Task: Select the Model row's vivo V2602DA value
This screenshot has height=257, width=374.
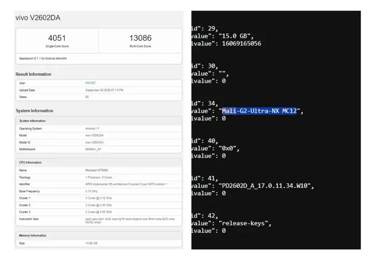Action: coord(95,136)
